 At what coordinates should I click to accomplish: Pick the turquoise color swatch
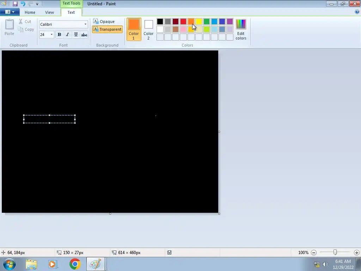[x=214, y=22]
